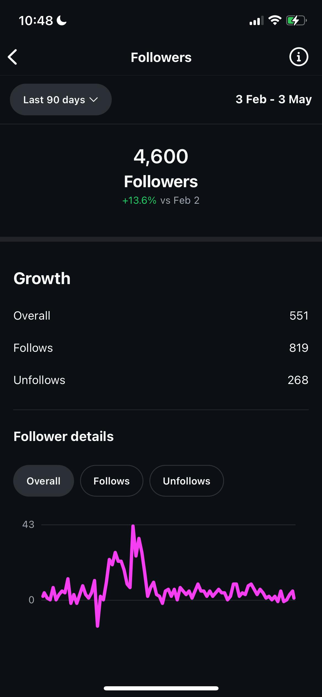Switch chart to Unfollows

(x=187, y=481)
